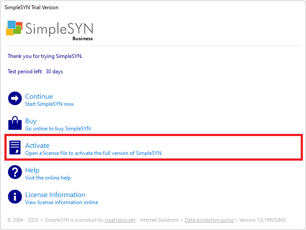
Task: Click 'Go online to buy SimpleSYN'
Action: tap(58, 129)
